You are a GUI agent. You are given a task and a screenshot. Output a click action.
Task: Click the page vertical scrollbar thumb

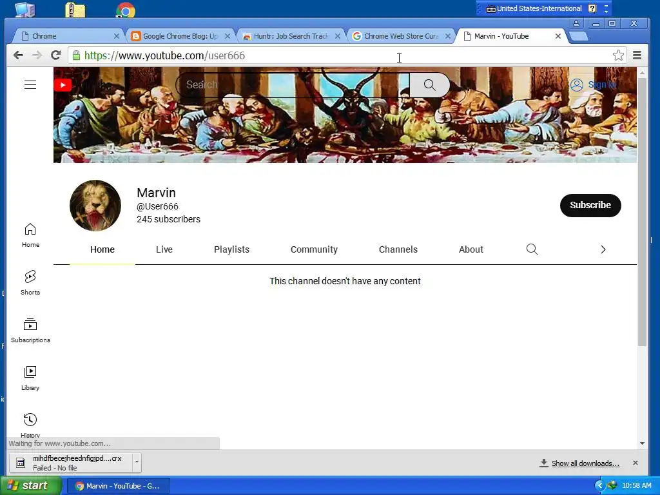[x=642, y=213]
